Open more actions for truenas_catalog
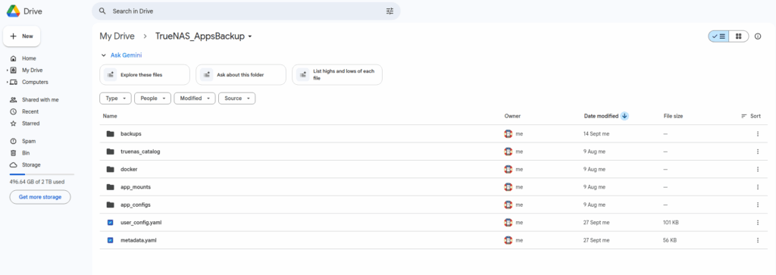Image resolution: width=776 pixels, height=275 pixels. [757, 152]
